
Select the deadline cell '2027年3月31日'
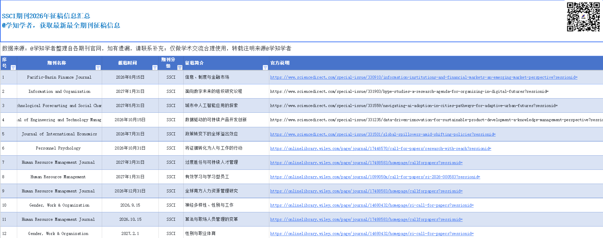coord(130,162)
